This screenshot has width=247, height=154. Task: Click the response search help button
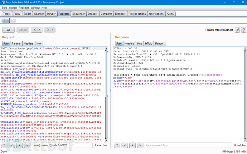click(x=117, y=145)
